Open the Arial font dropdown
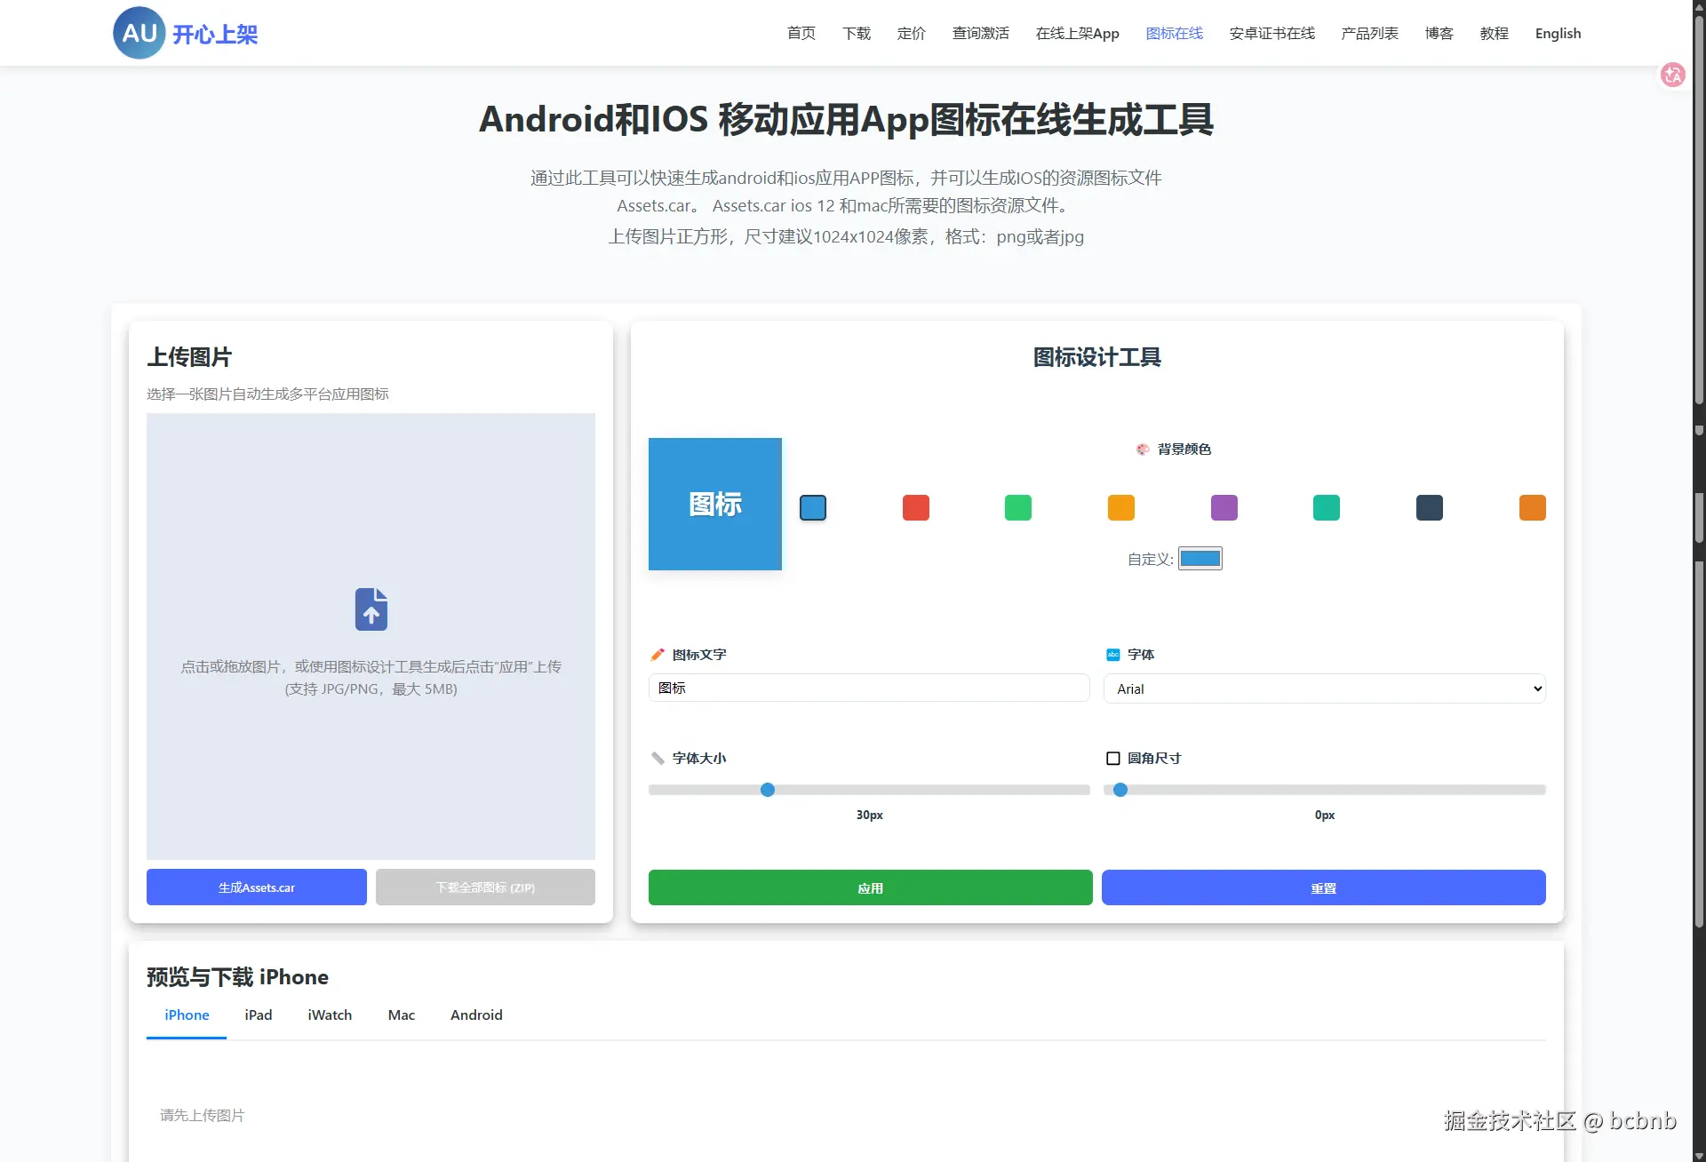1706x1162 pixels. pyautogui.click(x=1323, y=688)
